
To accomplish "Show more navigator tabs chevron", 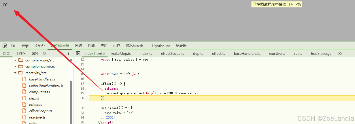I will point(44,53).
